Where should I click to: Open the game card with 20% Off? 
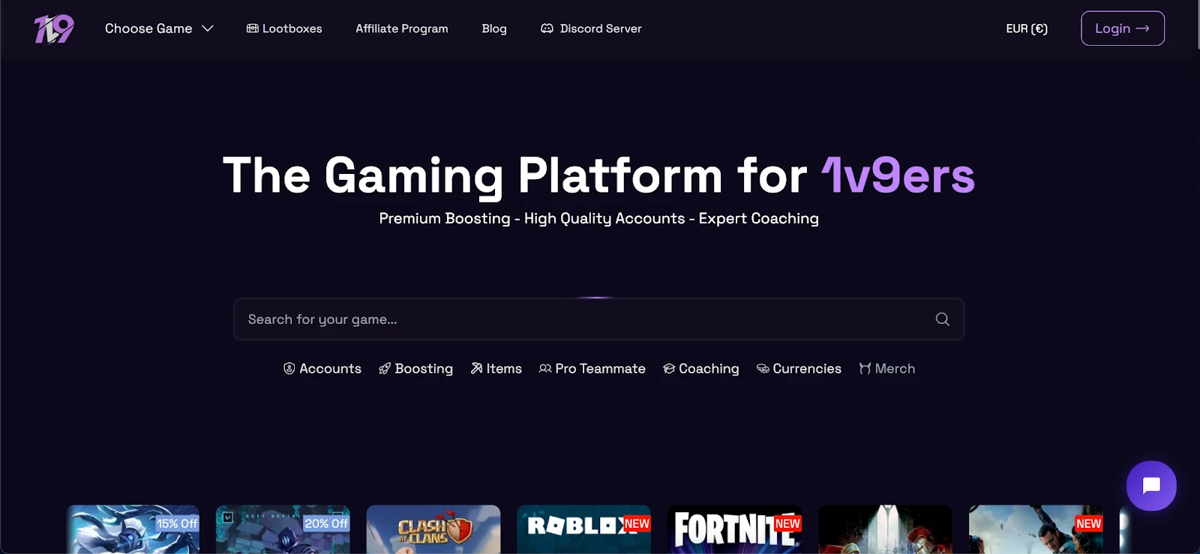(283, 529)
